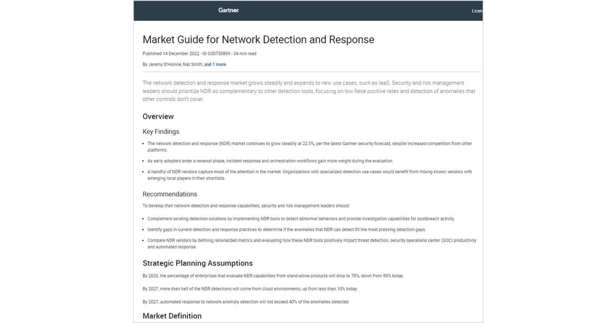Click the Gartner logo in header

(228, 10)
